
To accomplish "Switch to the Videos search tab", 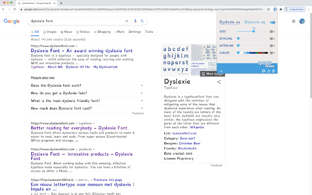I will [x=82, y=32].
